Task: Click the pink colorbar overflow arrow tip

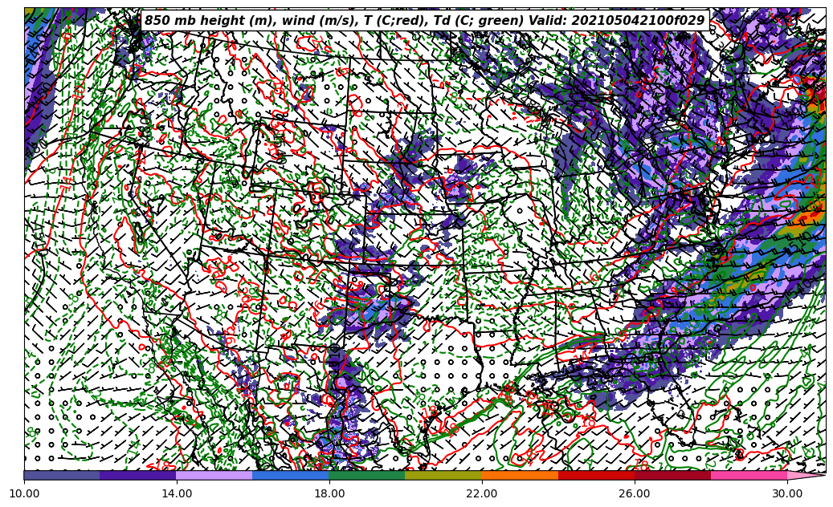Action: coord(806,475)
